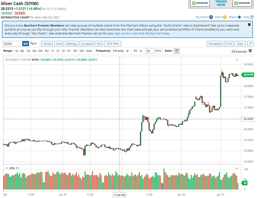The image size is (257, 198).
Task: Click the pop-out fullscreen chart icon
Action: click(250, 44)
